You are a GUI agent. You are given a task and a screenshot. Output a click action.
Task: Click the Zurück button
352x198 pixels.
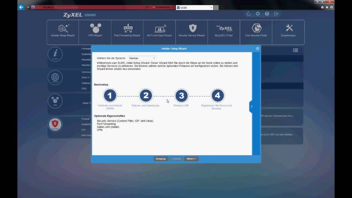coord(176,159)
